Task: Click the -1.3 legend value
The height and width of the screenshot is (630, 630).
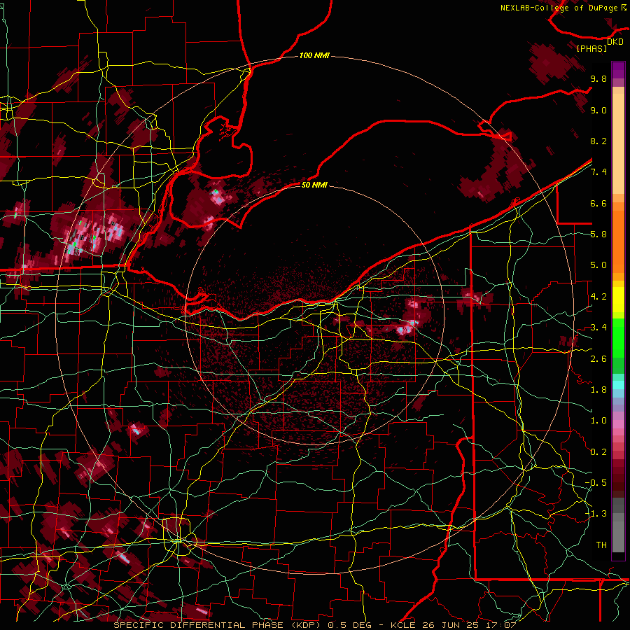Action: point(596,514)
